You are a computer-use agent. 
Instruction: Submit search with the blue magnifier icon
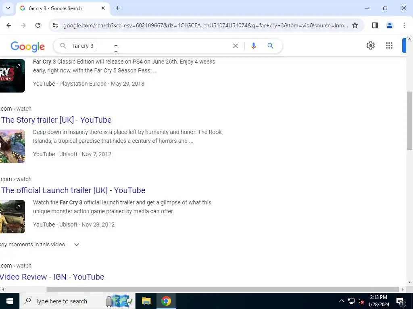270,46
